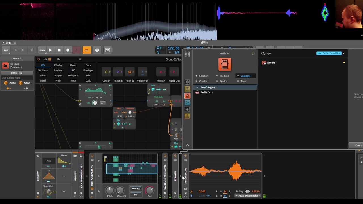The image size is (363, 204).
Task: Toggle favorite star on Audio FX header
Action: (x=253, y=53)
